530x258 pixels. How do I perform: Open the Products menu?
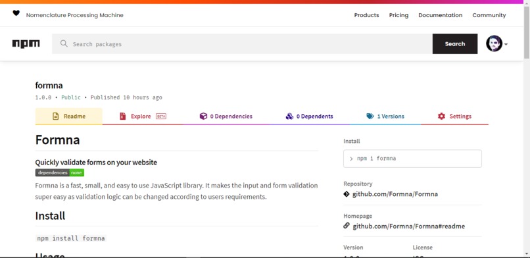[366, 15]
